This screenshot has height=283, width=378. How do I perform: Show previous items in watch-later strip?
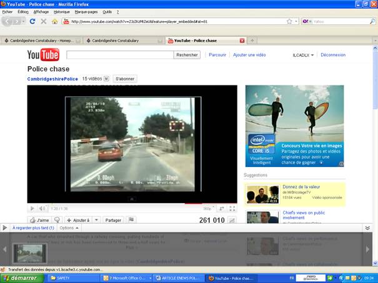click(4, 249)
